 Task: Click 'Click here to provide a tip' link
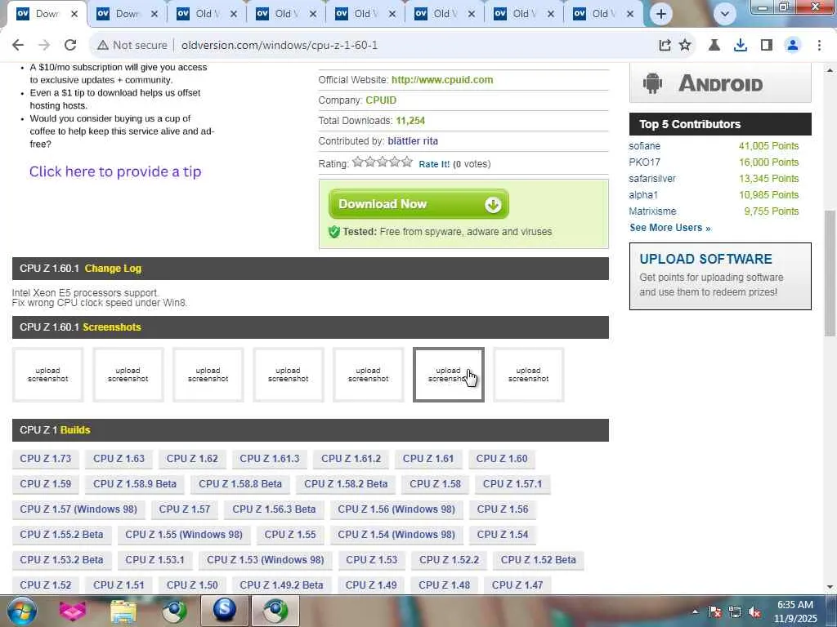[115, 171]
